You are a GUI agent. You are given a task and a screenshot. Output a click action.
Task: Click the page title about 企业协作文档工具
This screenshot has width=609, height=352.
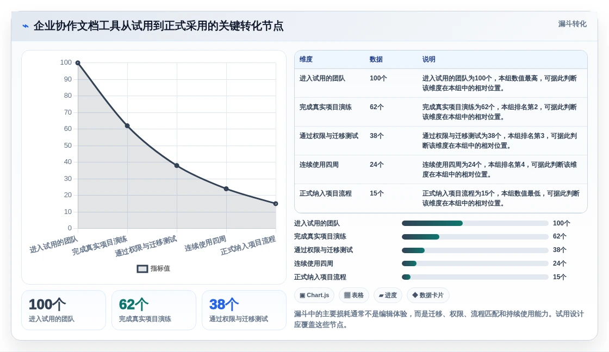coord(158,26)
